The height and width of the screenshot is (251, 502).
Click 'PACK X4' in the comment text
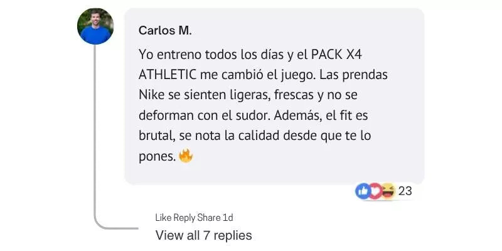[x=336, y=55]
